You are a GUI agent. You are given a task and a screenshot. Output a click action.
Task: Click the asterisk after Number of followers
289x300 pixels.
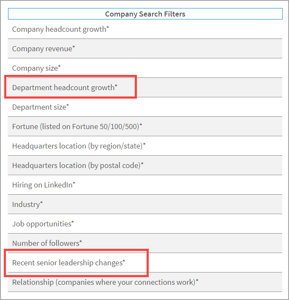tap(81, 242)
